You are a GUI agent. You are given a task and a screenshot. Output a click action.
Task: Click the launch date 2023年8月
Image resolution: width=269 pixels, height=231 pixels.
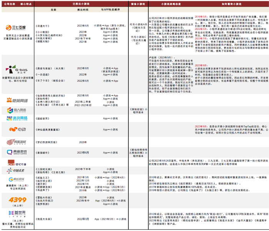pyautogui.click(x=83, y=68)
